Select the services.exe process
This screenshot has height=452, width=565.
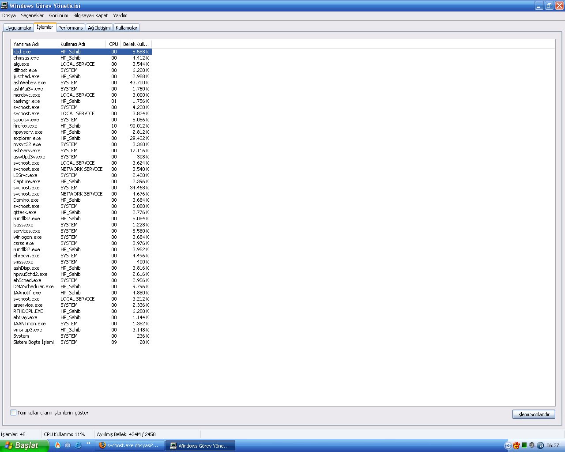click(x=82, y=231)
